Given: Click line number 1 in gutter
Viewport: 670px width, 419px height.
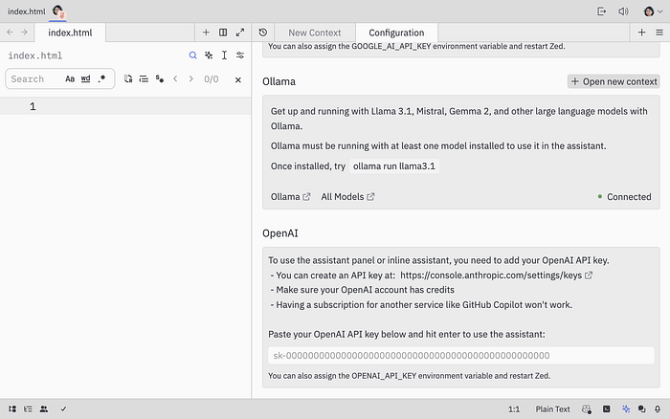Looking at the screenshot, I should (x=33, y=106).
